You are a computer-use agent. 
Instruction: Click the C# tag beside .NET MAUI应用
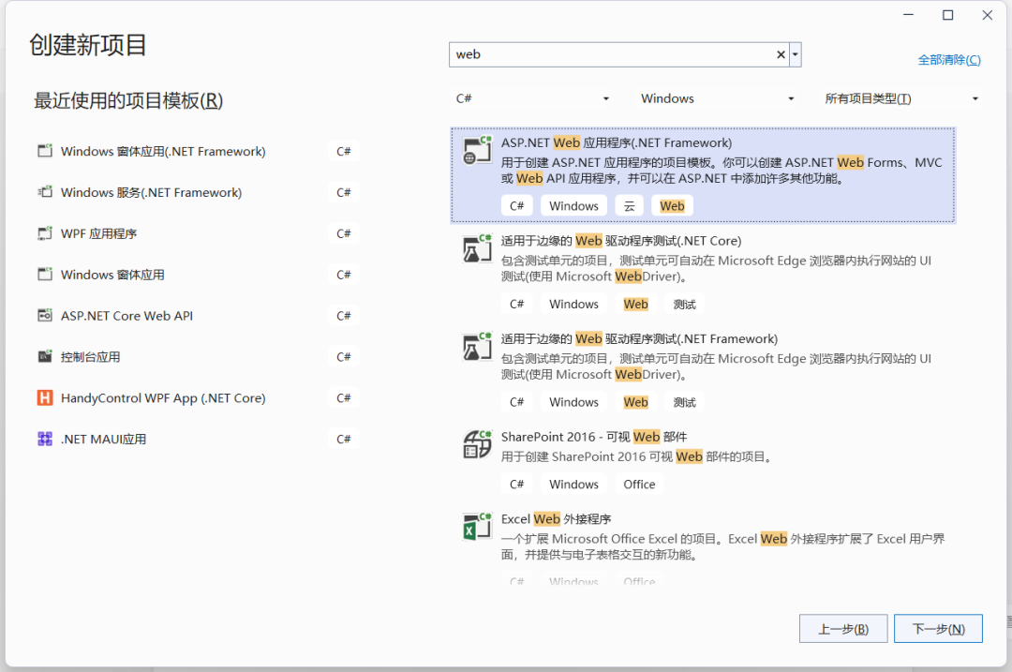click(343, 439)
